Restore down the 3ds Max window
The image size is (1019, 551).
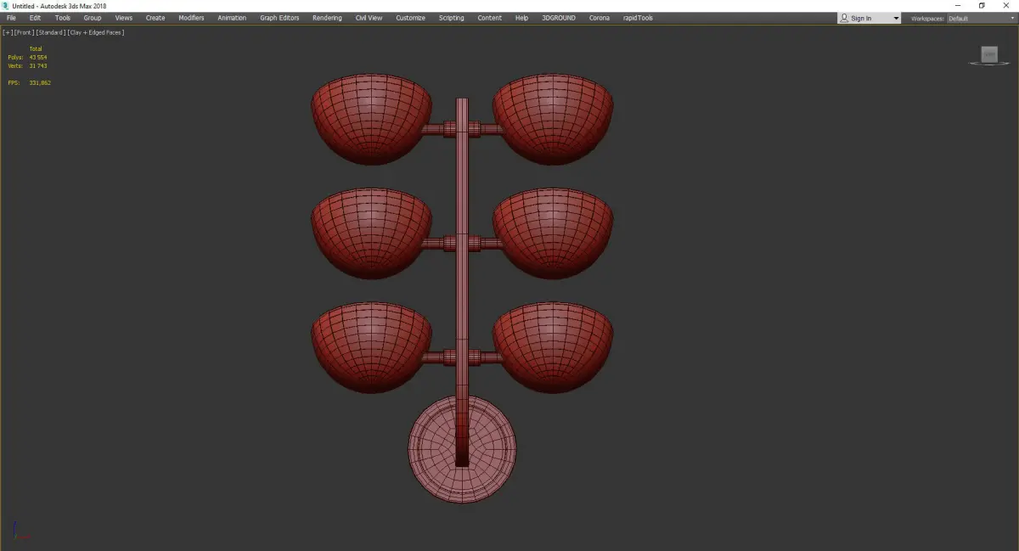981,5
